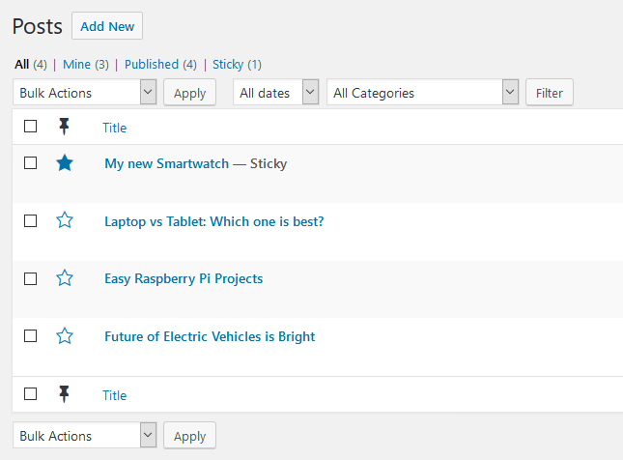Star the Future of Electric Vehicles post
Image resolution: width=623 pixels, height=460 pixels.
coord(65,336)
